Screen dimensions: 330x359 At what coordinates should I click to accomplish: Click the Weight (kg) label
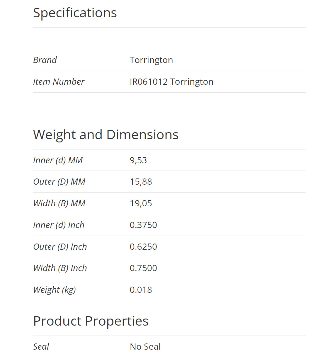point(55,290)
